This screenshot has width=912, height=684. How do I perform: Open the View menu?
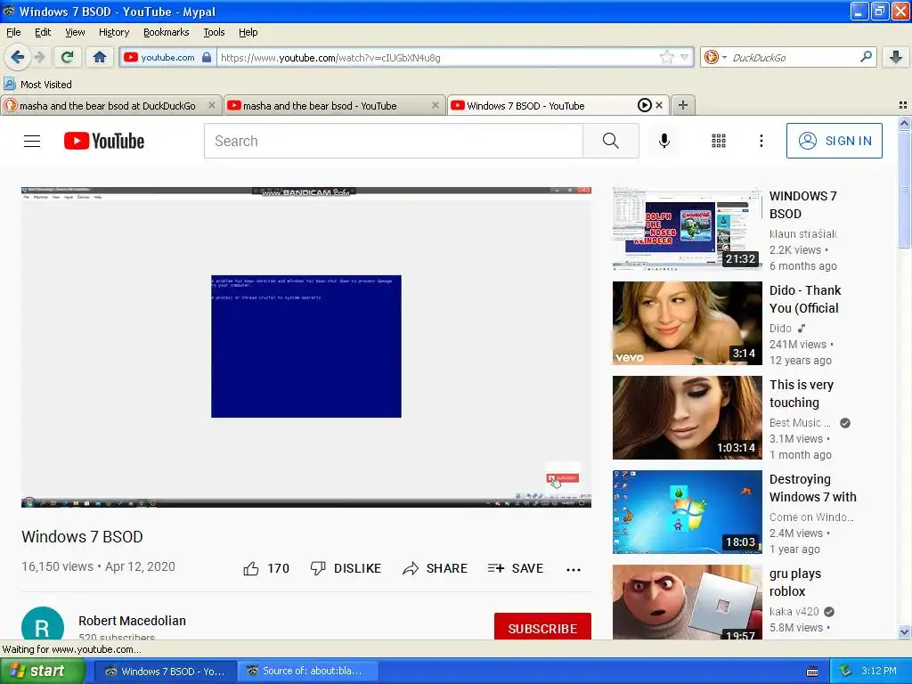(x=75, y=32)
